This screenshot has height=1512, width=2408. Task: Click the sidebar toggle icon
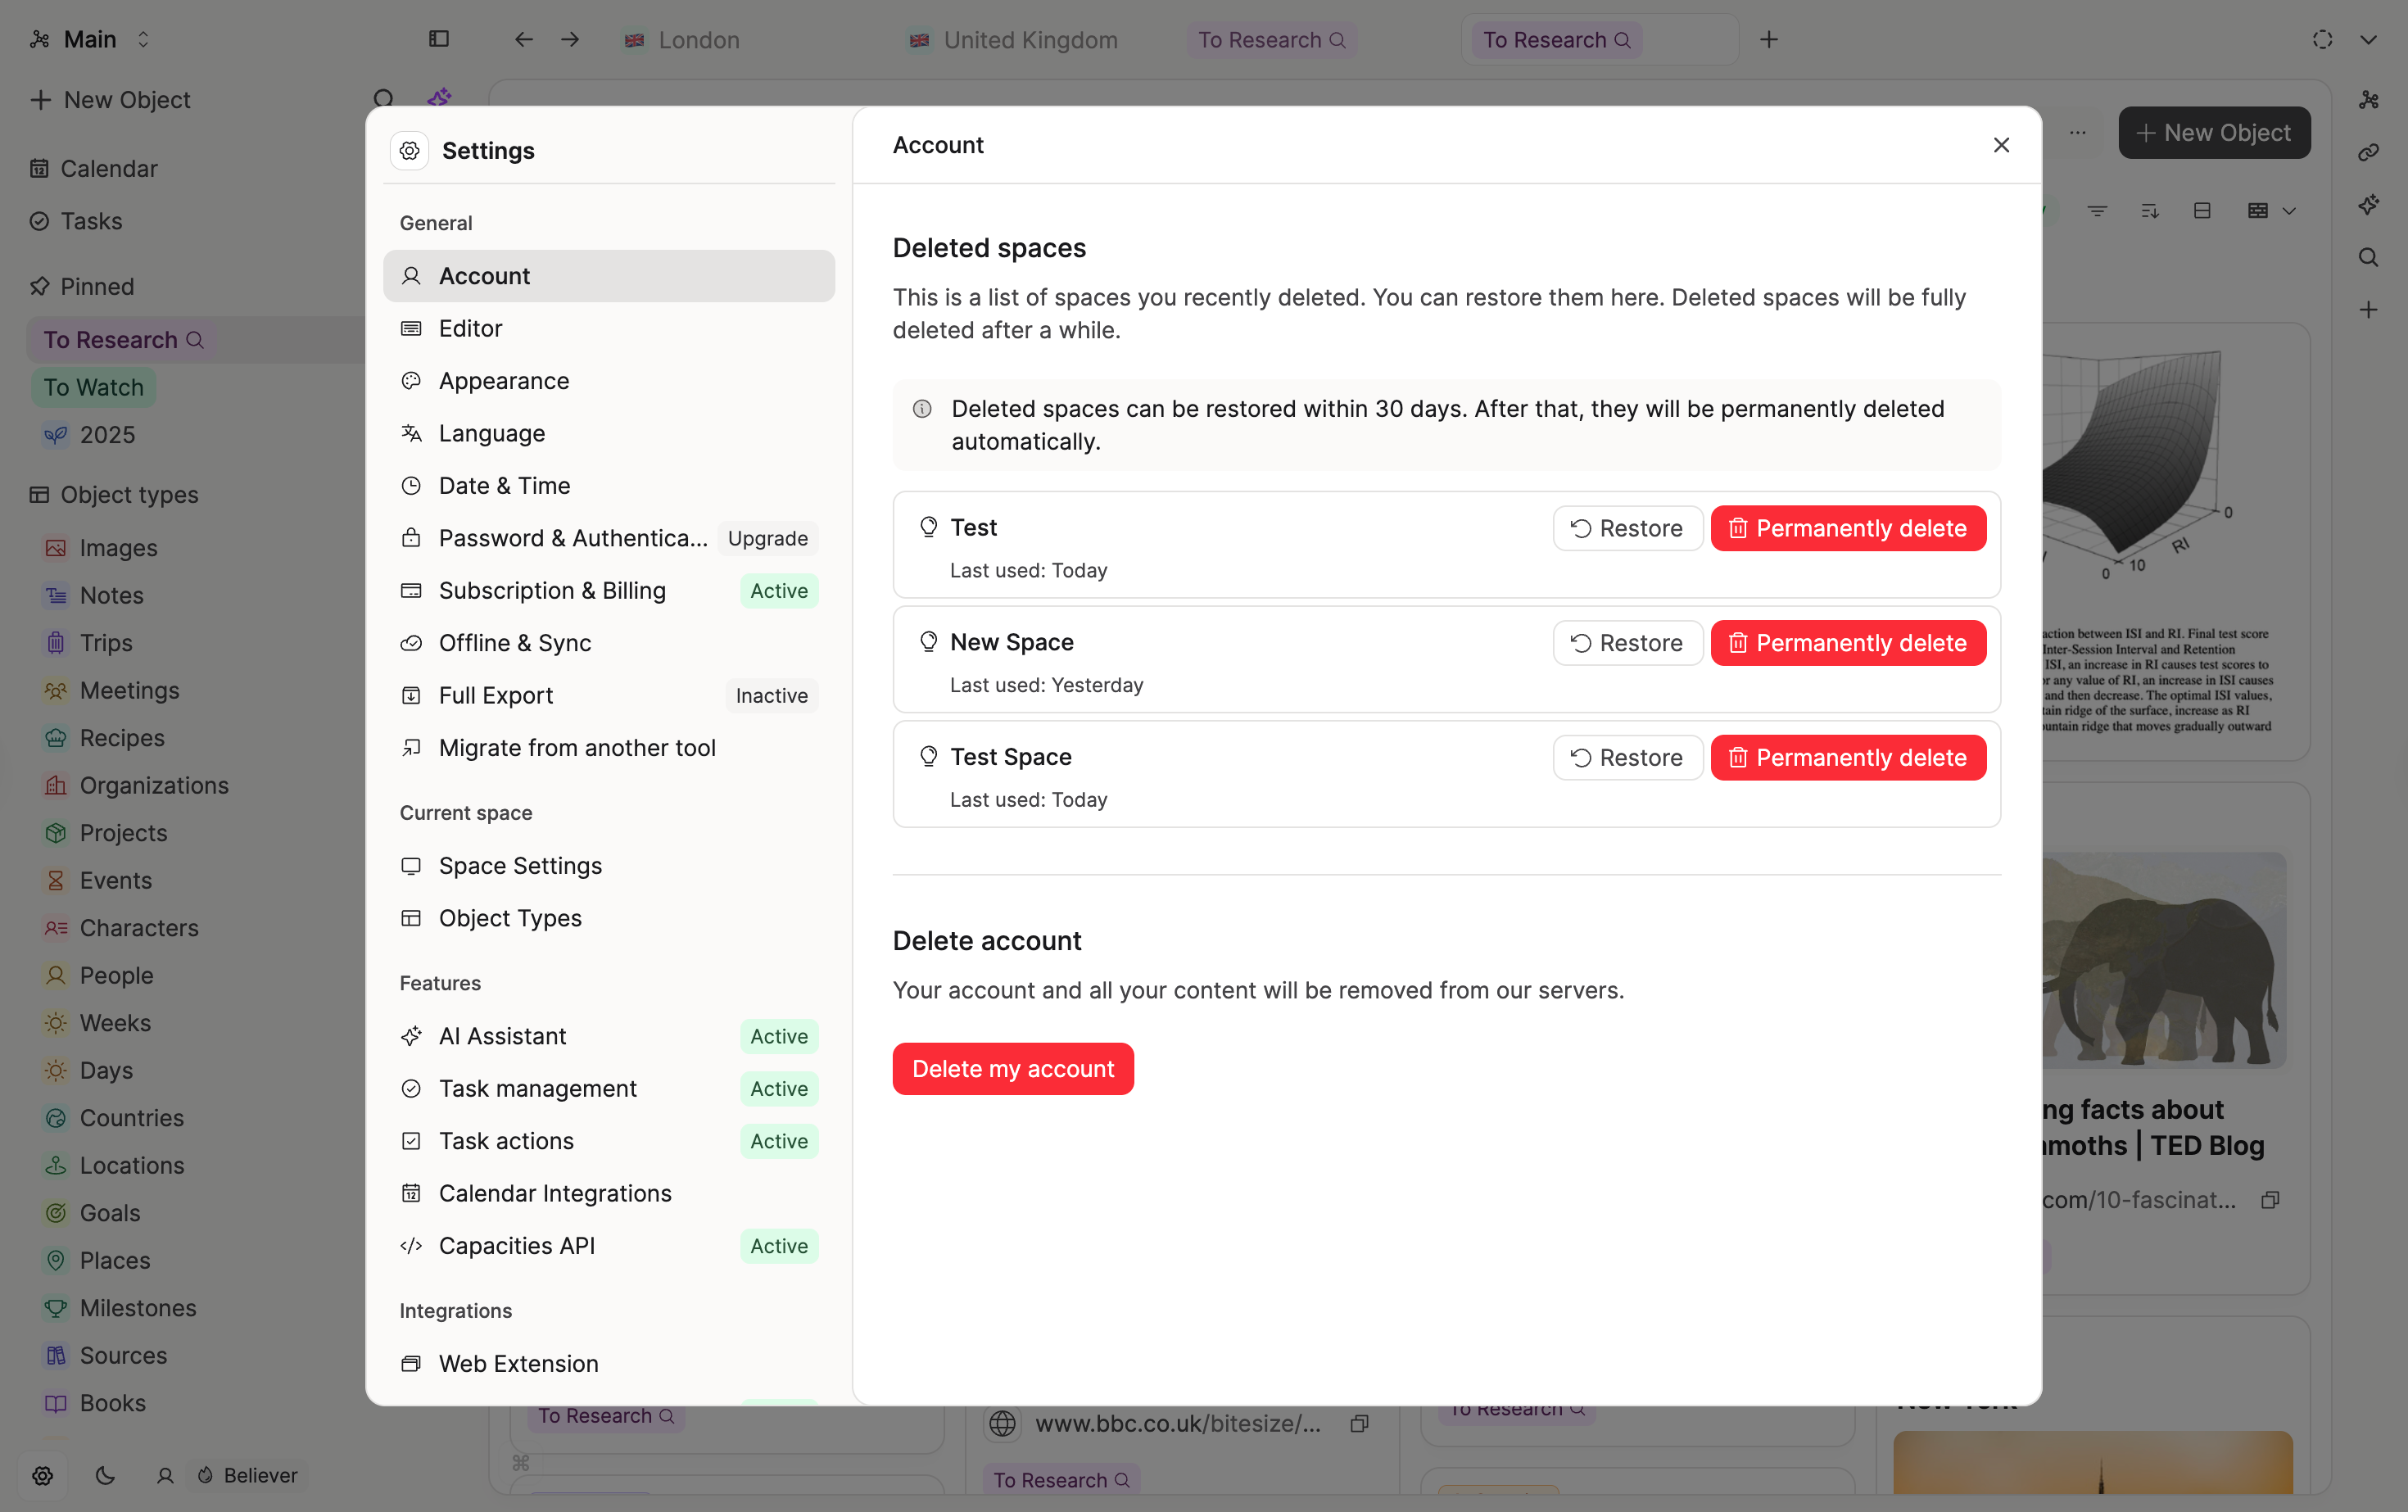point(439,39)
